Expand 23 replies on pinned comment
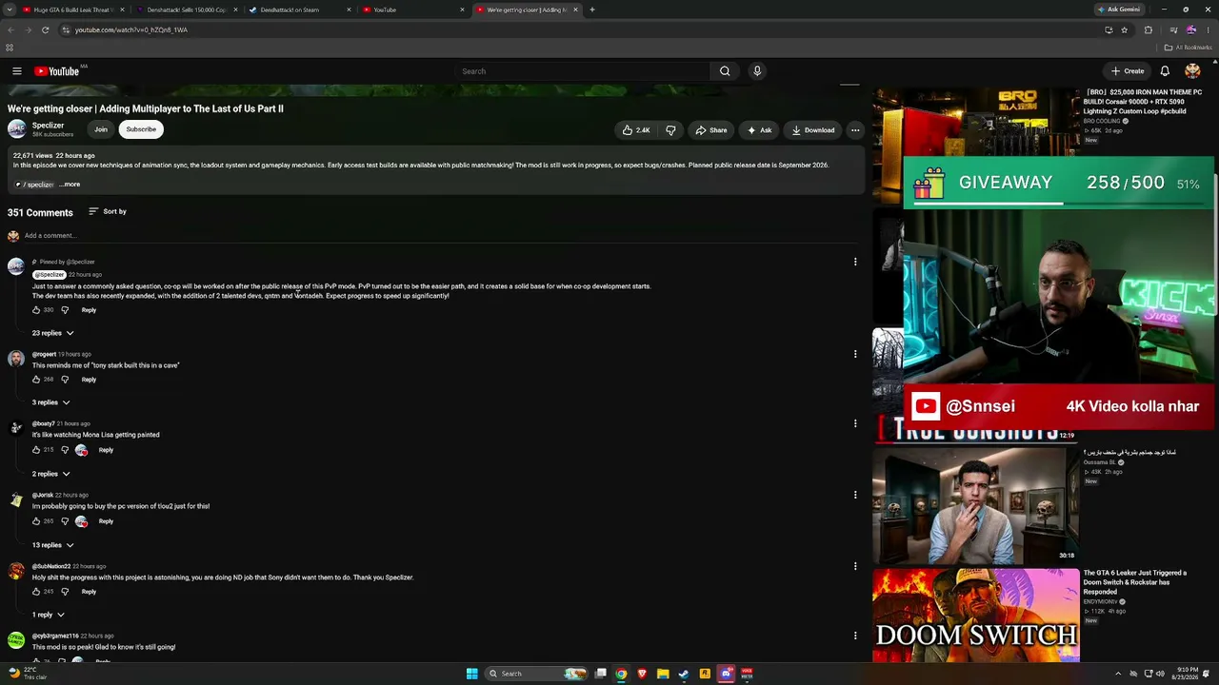 click(53, 333)
